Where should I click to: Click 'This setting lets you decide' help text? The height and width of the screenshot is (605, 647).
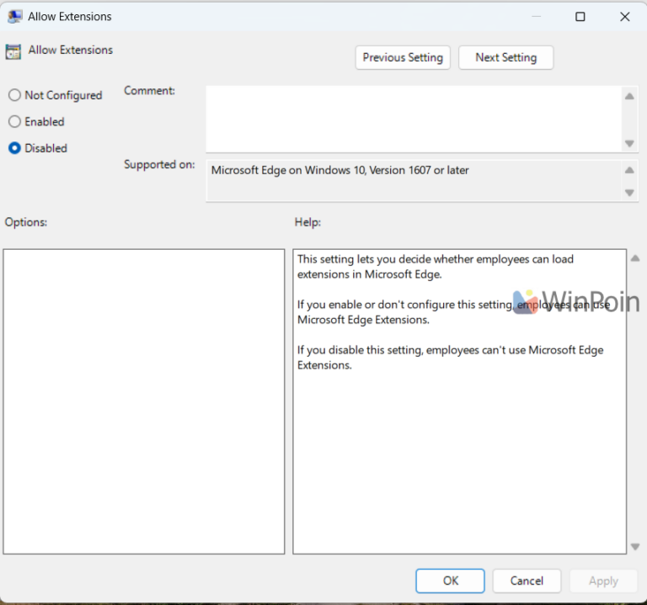pos(436,267)
